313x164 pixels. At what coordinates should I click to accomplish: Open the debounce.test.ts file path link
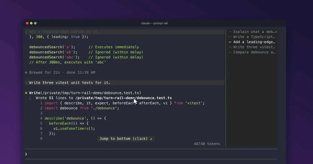(124, 98)
